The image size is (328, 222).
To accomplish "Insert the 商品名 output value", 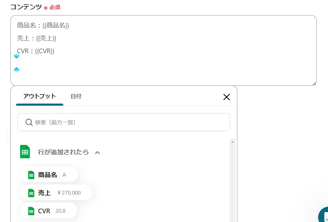I will [x=49, y=175].
